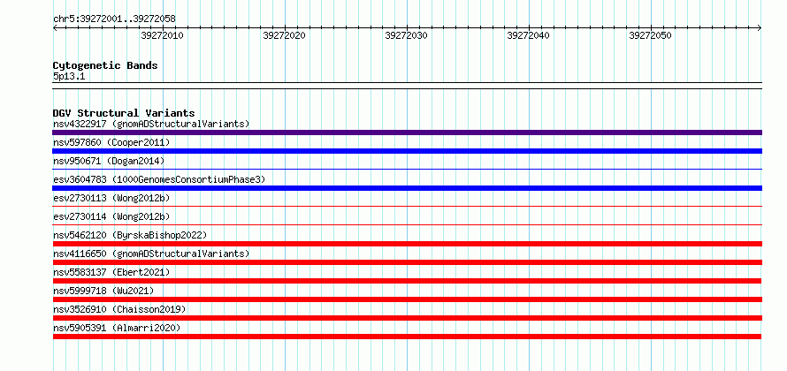The height and width of the screenshot is (371, 787).
Task: Click the esv3604783 1000GenomesConsortiumPhase3 label
Action: pos(159,179)
